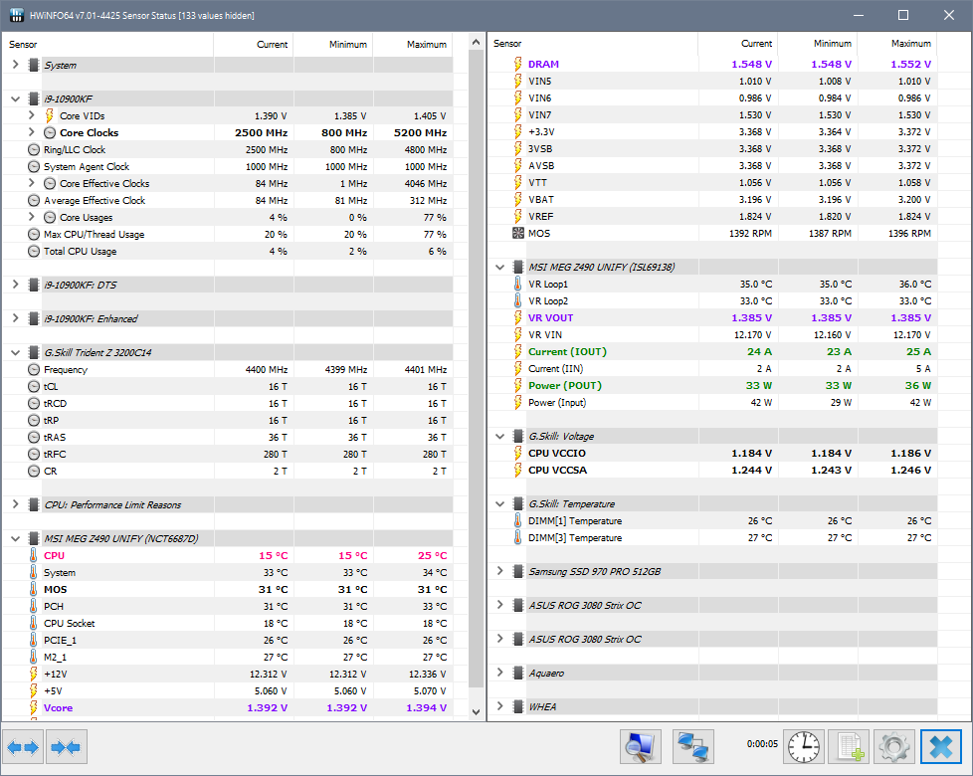Screen dimensions: 973x776
Task: Click right pane Sensor column header
Action: [593, 44]
